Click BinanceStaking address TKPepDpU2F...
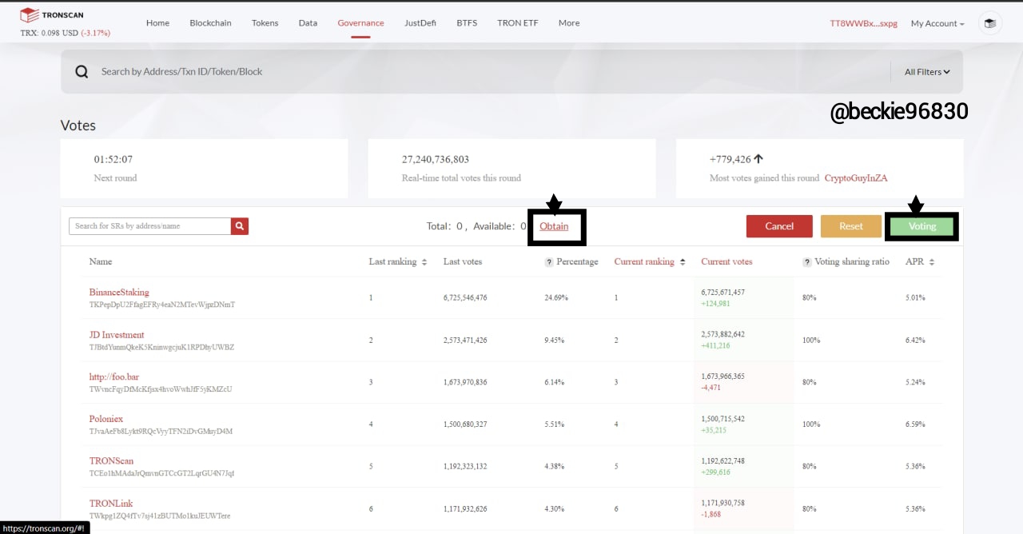 162,305
